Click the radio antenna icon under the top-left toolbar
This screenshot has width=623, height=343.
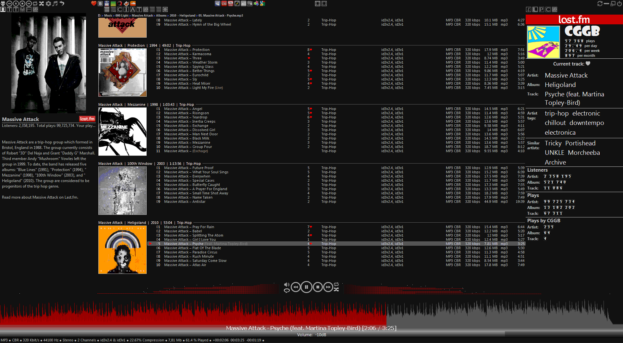click(22, 9)
